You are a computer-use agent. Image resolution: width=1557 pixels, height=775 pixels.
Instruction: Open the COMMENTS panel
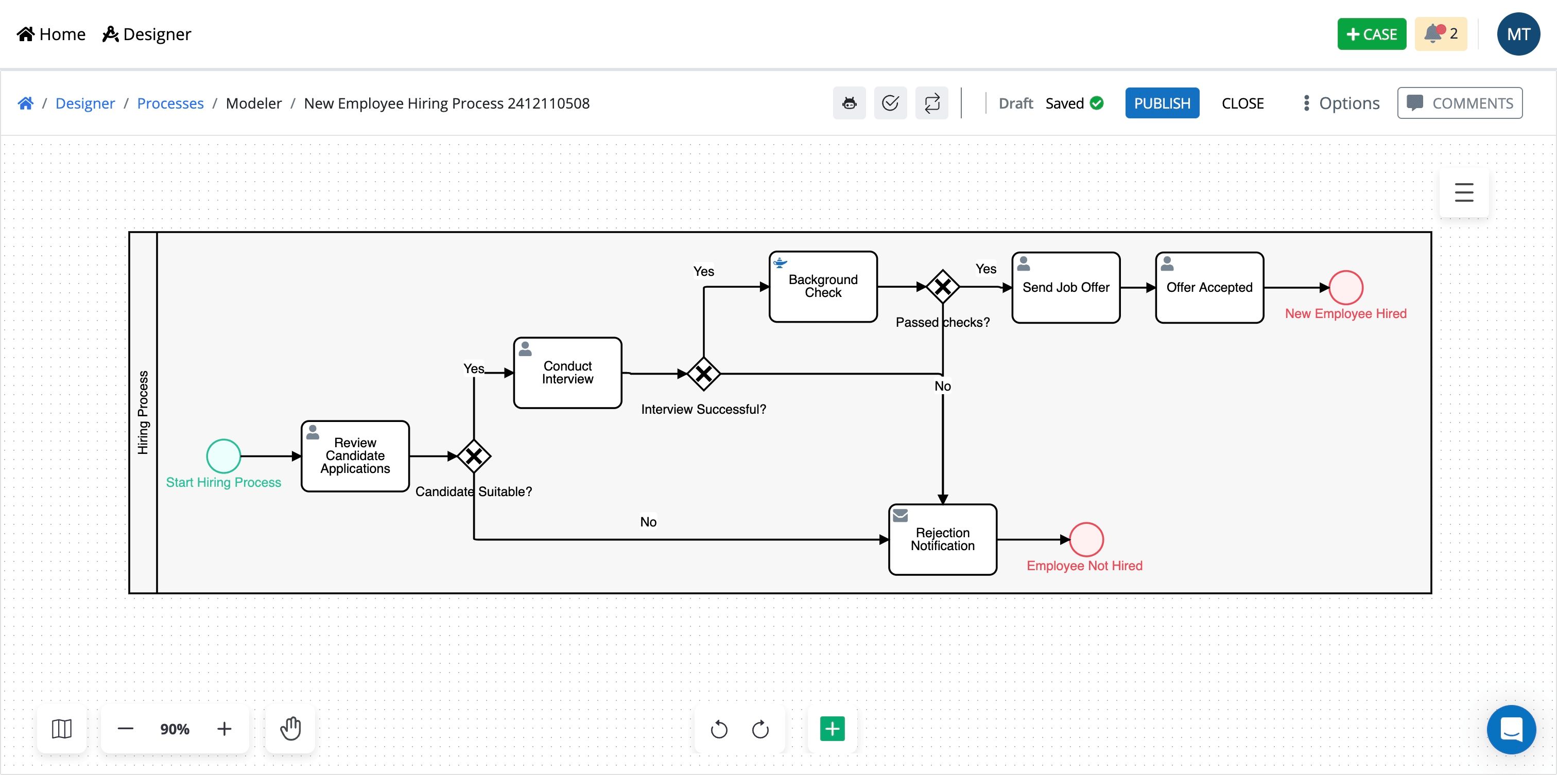1460,103
